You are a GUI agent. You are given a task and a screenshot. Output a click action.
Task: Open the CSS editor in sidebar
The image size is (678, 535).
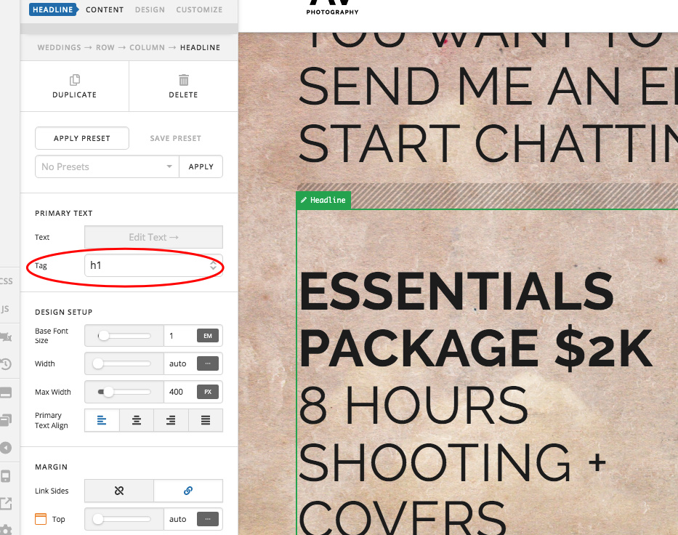(x=7, y=281)
